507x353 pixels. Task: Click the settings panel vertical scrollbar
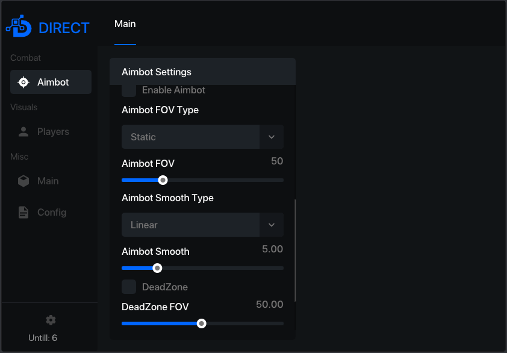coord(295,251)
